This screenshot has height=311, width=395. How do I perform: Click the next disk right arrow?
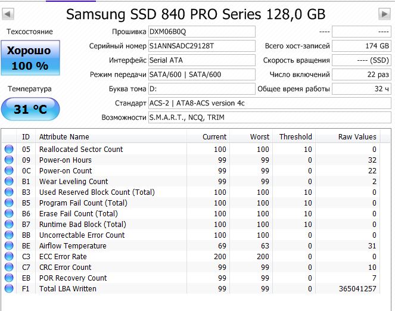tap(384, 13)
